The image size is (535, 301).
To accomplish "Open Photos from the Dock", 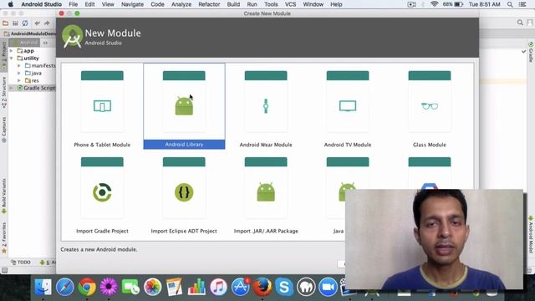I will [x=152, y=287].
